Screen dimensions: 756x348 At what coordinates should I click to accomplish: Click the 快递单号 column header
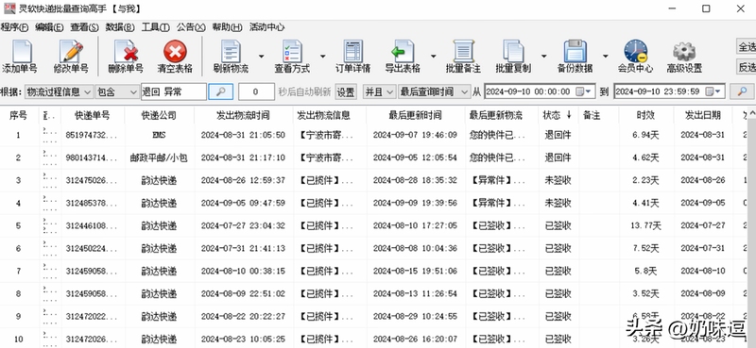point(92,115)
